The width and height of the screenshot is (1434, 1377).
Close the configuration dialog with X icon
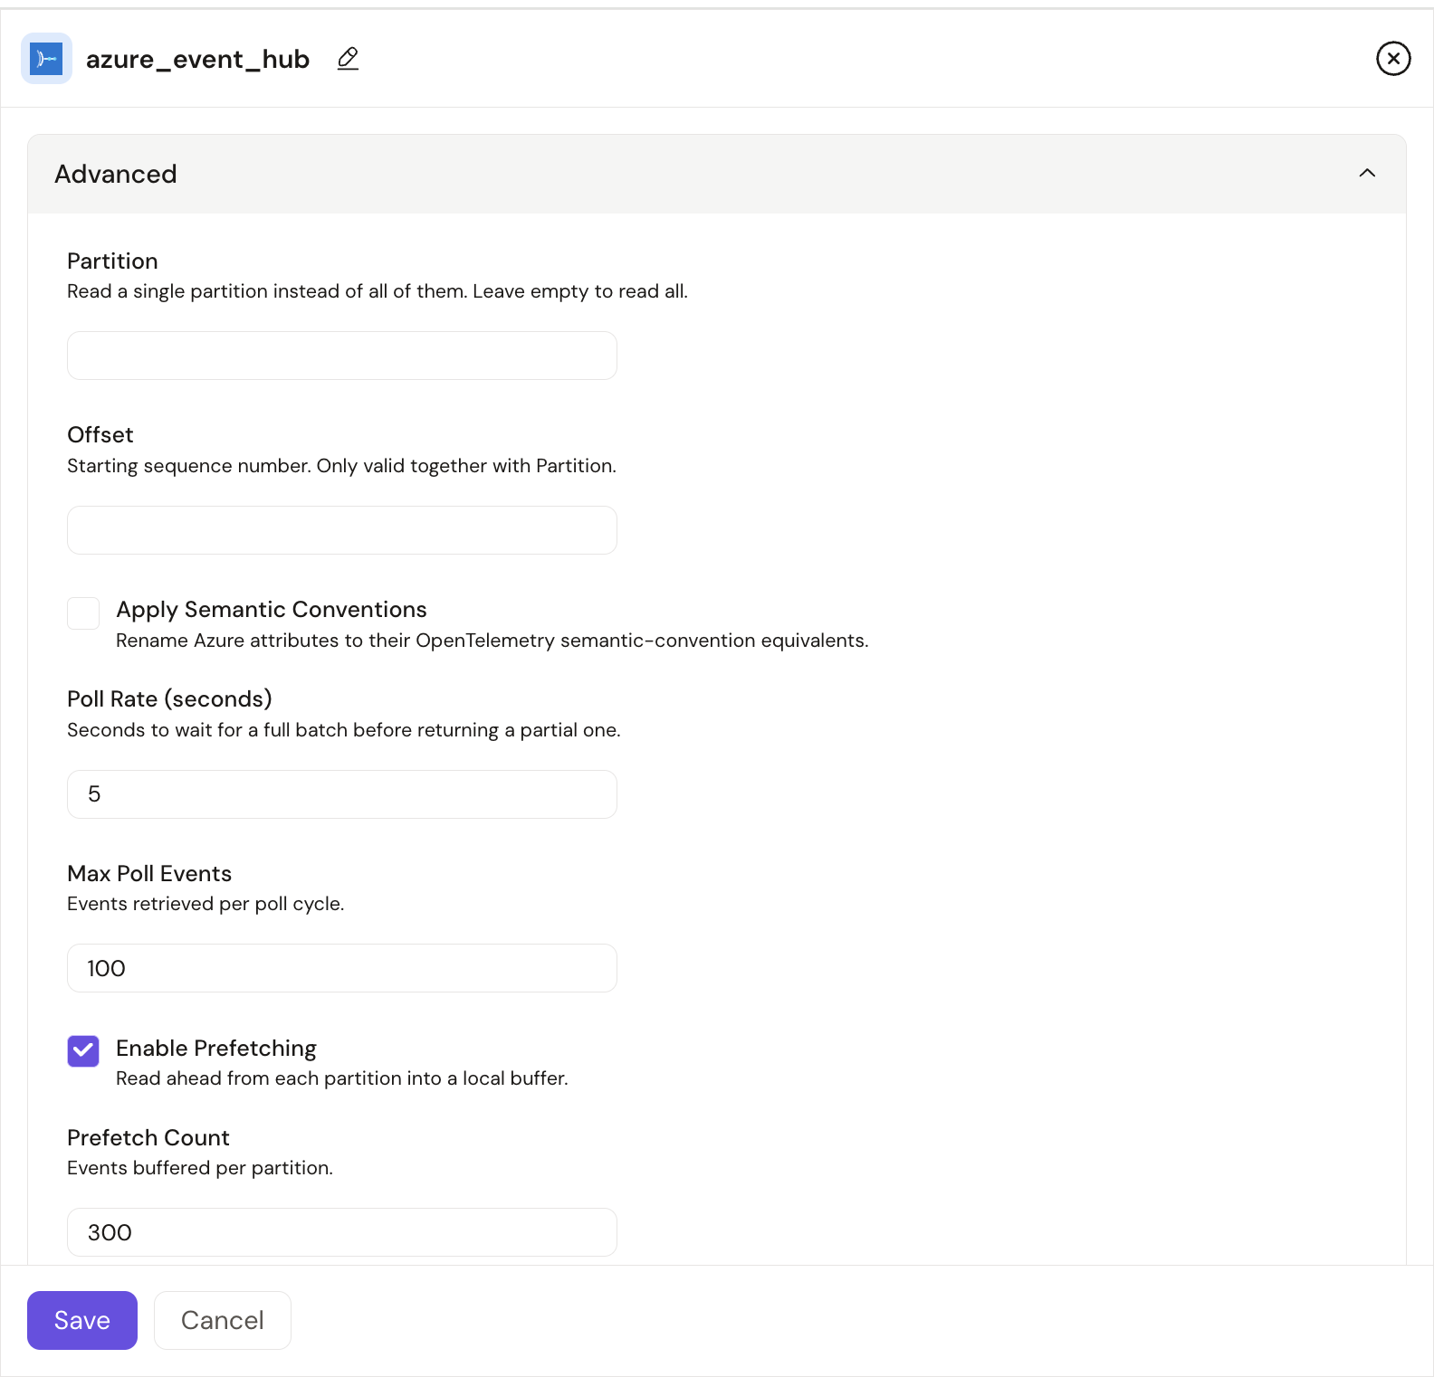(1393, 59)
